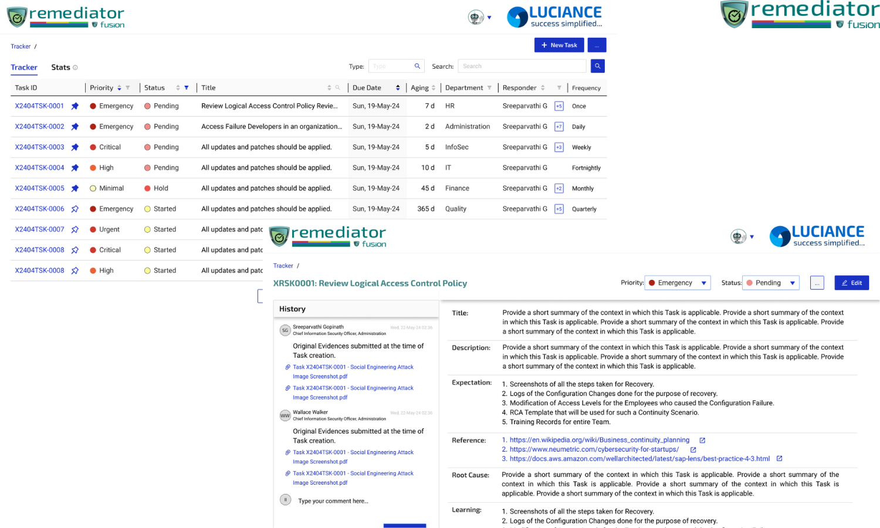Viewport: 880px width, 528px height.
Task: Open the Priority column filter icon
Action: 128,87
